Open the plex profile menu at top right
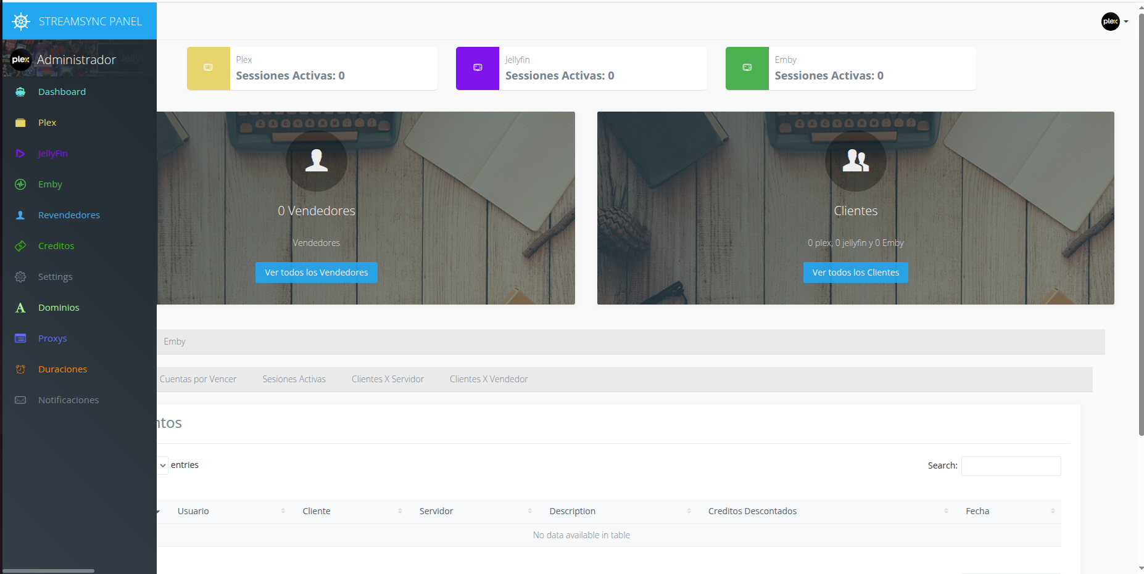Screen dimensions: 1144x574 pyautogui.click(x=1114, y=22)
